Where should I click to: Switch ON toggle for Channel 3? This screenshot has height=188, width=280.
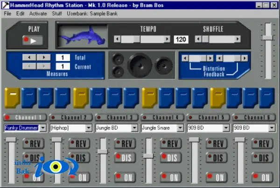125,177
